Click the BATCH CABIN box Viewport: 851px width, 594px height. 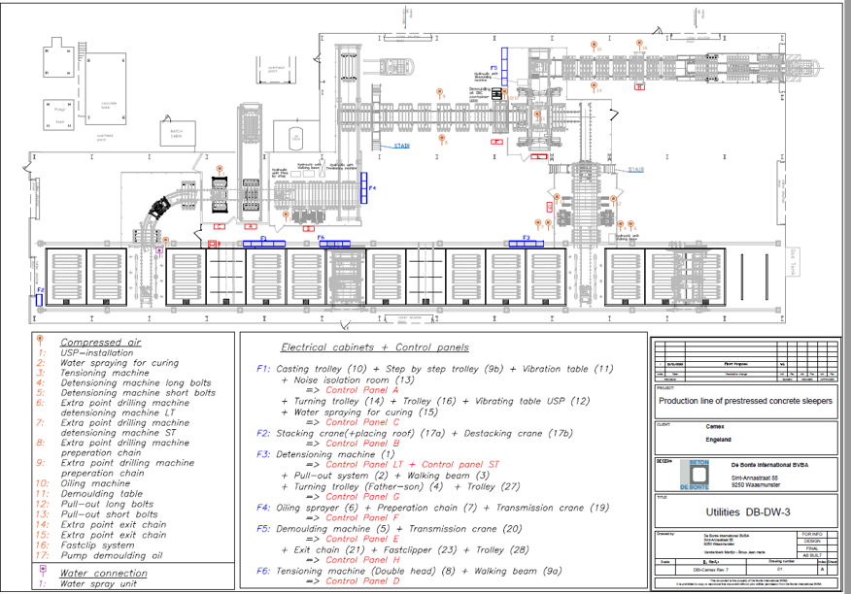click(x=177, y=133)
